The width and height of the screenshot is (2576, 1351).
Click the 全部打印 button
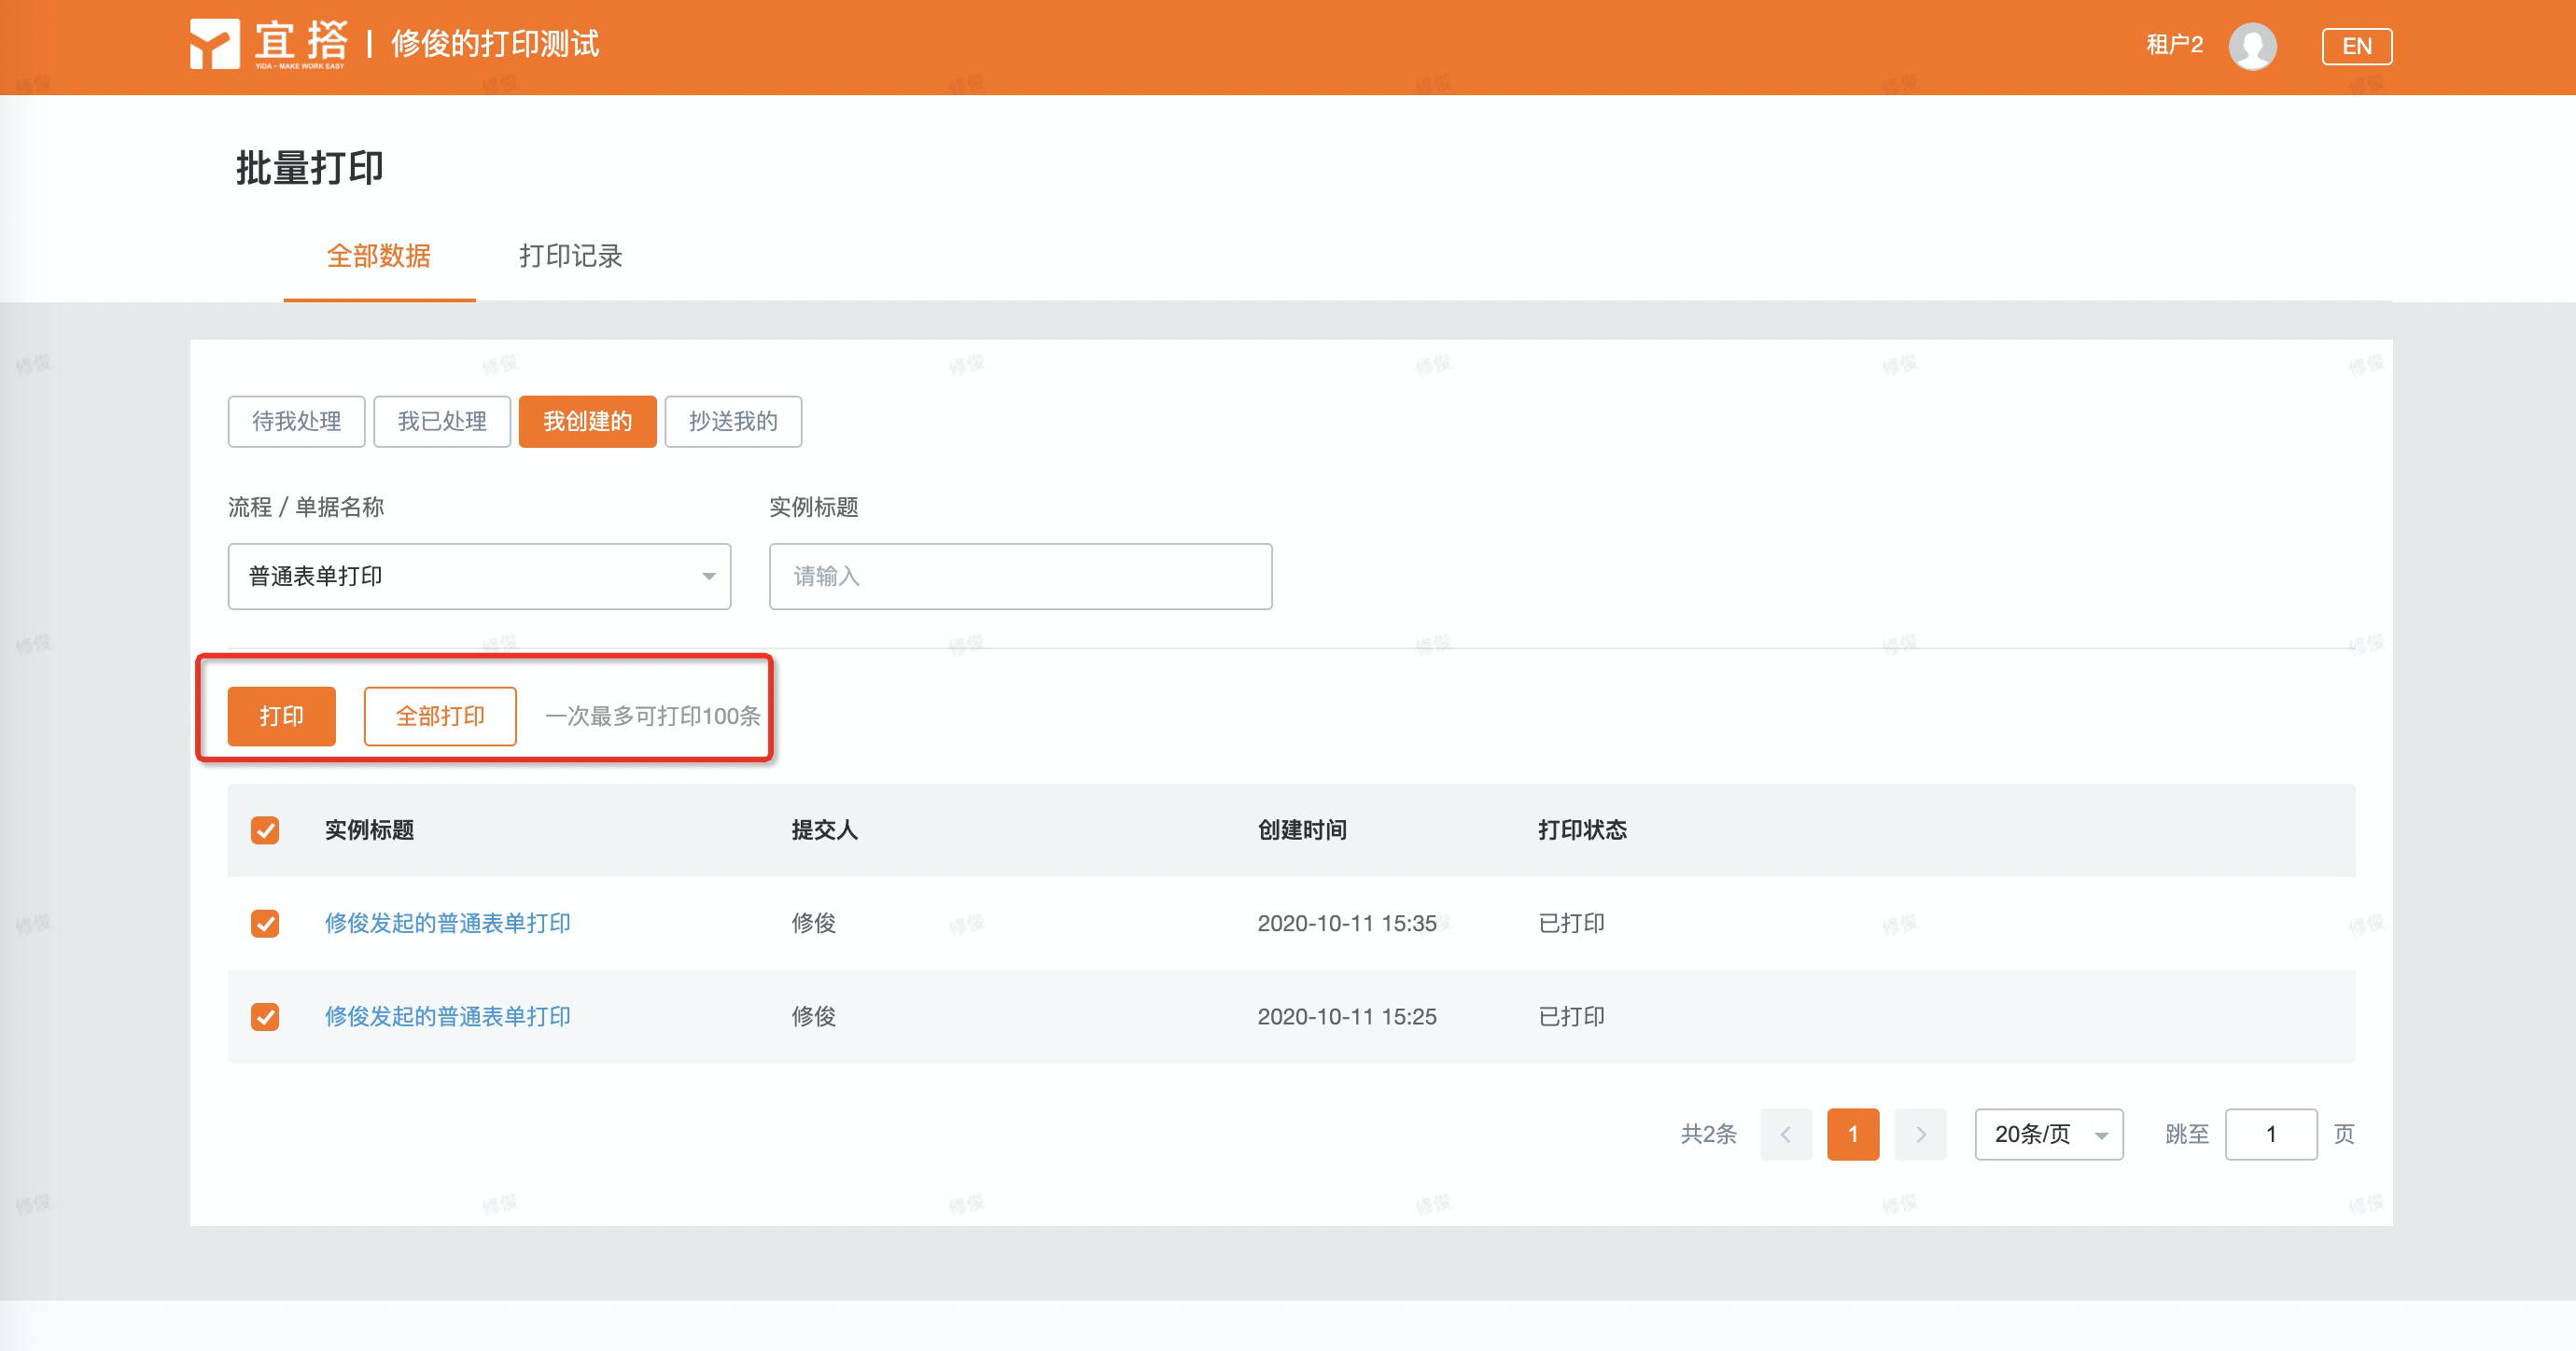coord(440,716)
